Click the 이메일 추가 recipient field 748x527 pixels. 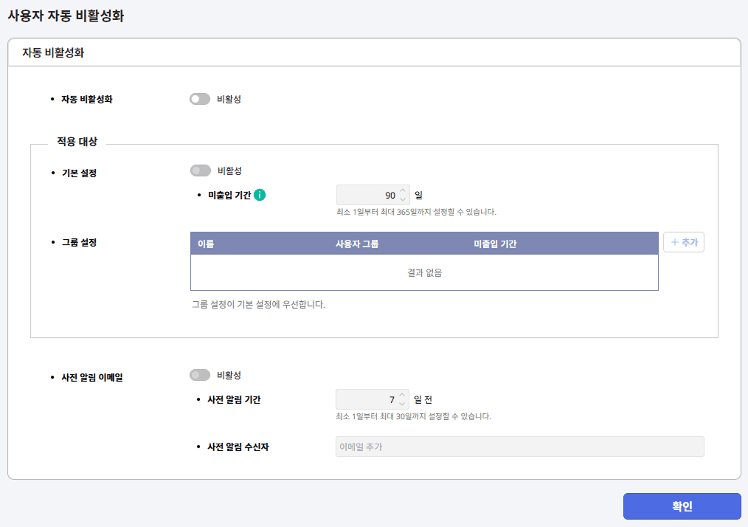pyautogui.click(x=520, y=447)
